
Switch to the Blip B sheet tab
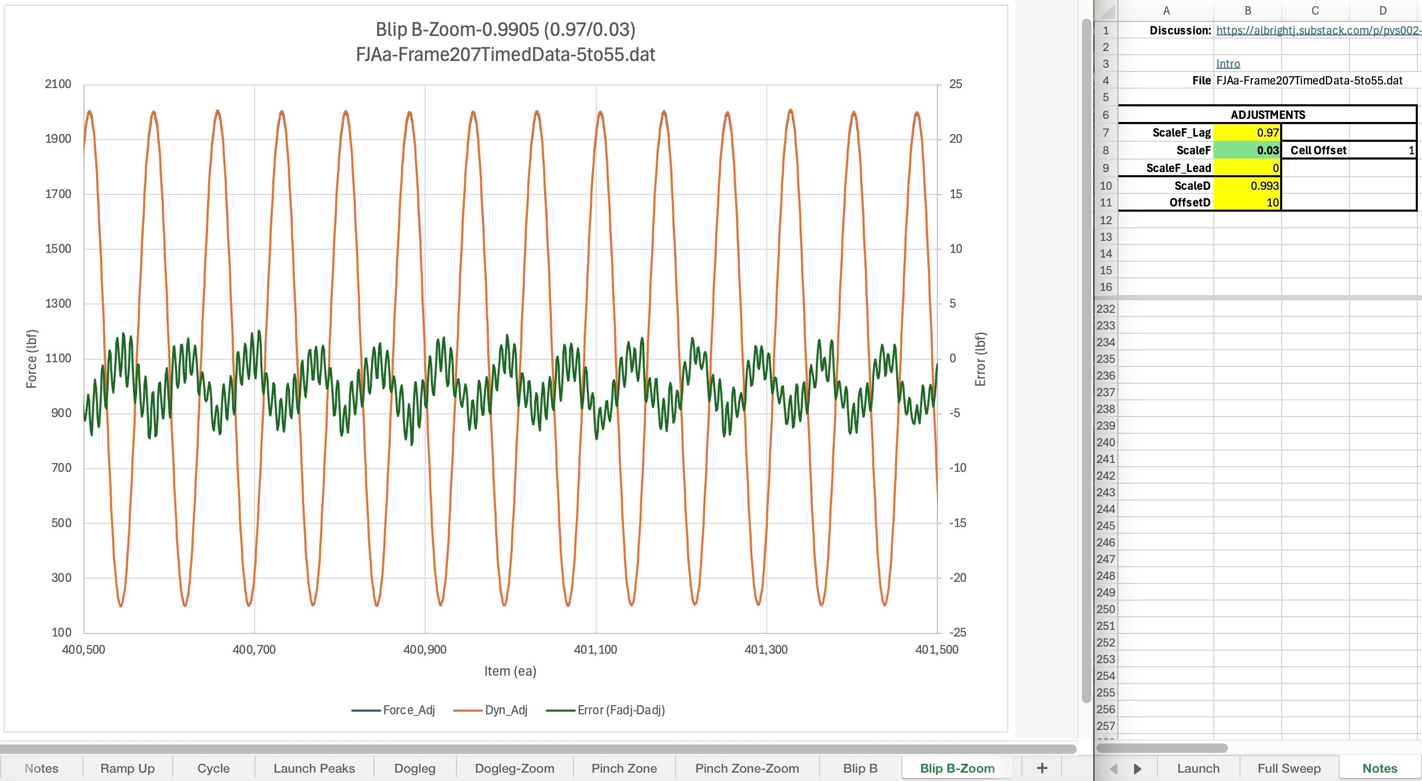click(x=860, y=768)
